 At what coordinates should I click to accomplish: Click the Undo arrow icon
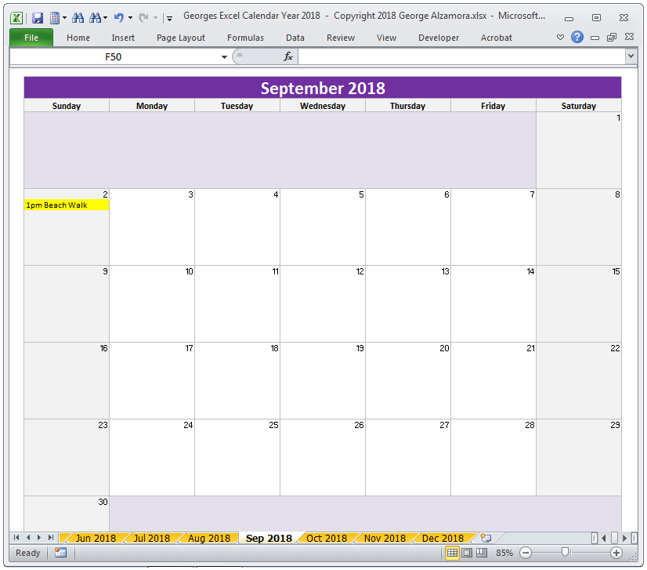(x=118, y=16)
